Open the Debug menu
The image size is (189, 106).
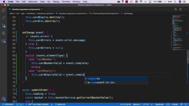56,1
